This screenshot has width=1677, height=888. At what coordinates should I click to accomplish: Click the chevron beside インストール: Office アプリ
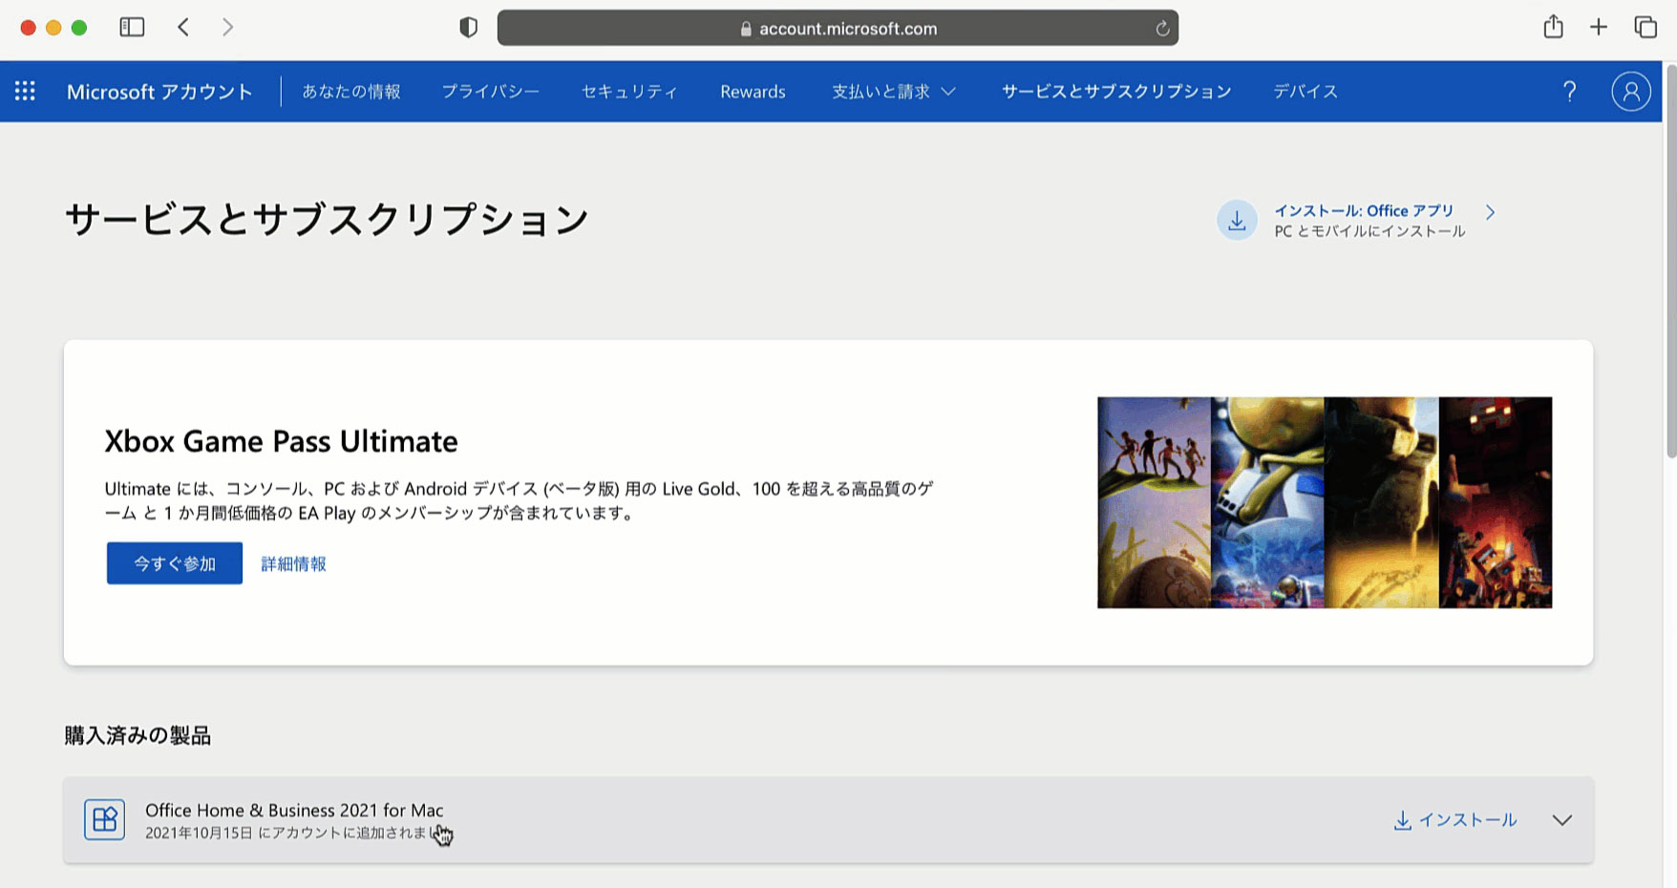point(1490,212)
